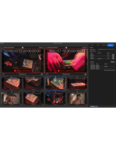This screenshot has height=150, width=116.
Task: Collapse the 4 Markers section
Action: coord(90,62)
